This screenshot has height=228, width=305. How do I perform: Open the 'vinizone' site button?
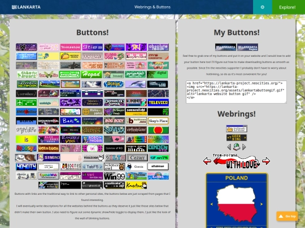coord(94,158)
